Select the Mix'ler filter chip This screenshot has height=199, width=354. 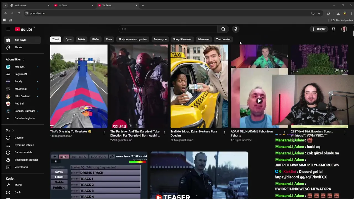click(95, 39)
